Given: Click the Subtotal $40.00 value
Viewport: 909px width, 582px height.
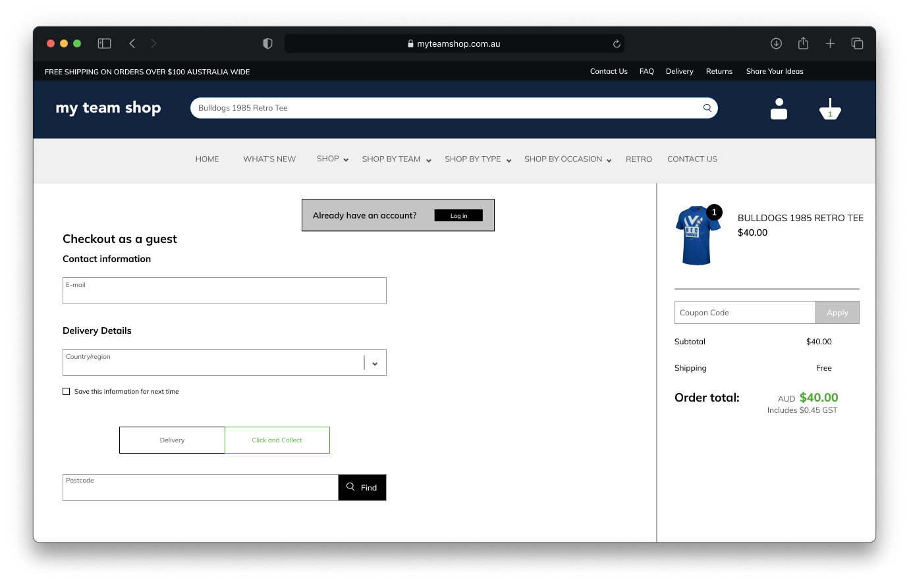Looking at the screenshot, I should tap(819, 342).
